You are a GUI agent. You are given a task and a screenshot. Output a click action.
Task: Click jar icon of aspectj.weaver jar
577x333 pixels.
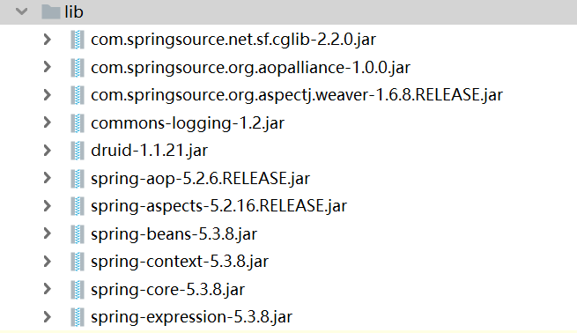pos(78,95)
